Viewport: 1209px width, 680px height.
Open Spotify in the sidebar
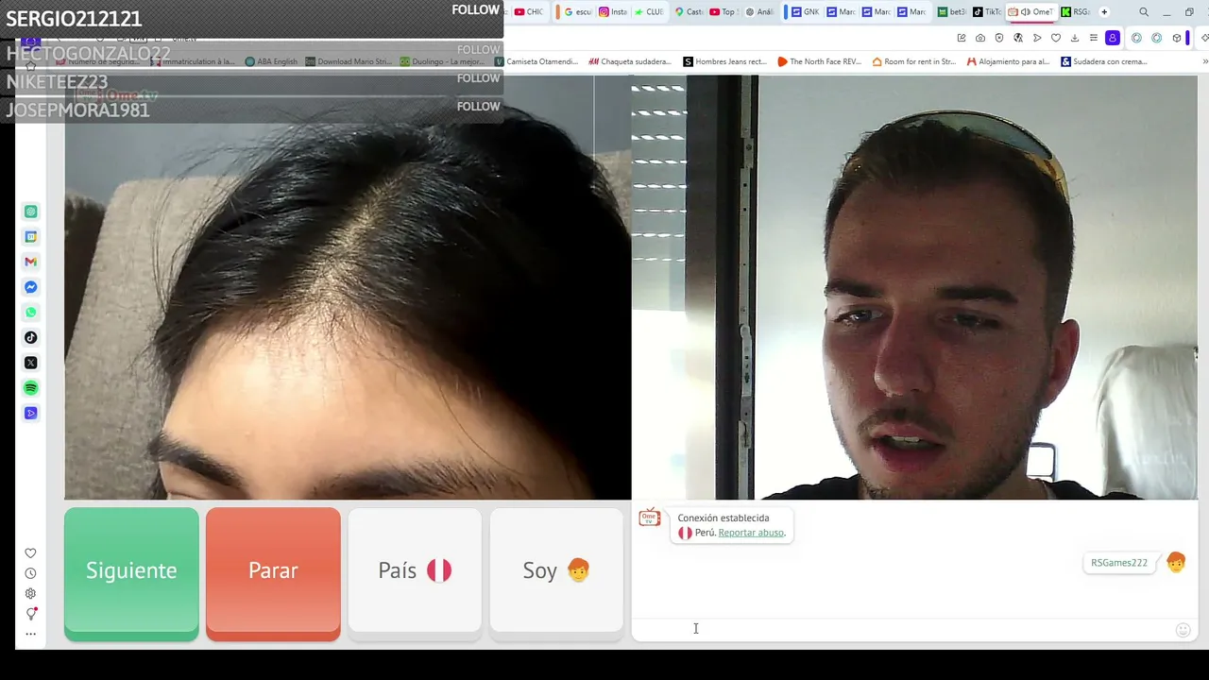[x=31, y=388]
